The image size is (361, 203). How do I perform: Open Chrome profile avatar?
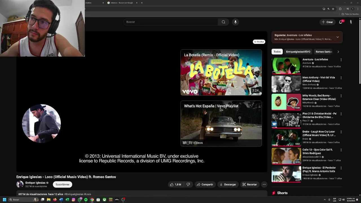(353, 9)
